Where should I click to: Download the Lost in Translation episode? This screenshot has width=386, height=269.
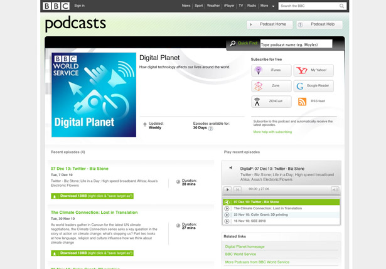coord(92,253)
